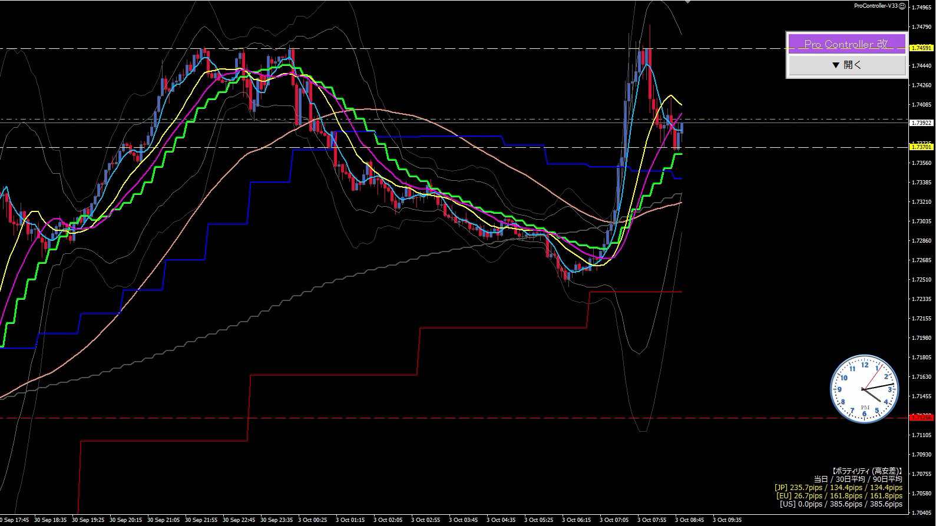
Task: Click the 30 Sep 19:25 time axis label
Action: pyautogui.click(x=88, y=521)
